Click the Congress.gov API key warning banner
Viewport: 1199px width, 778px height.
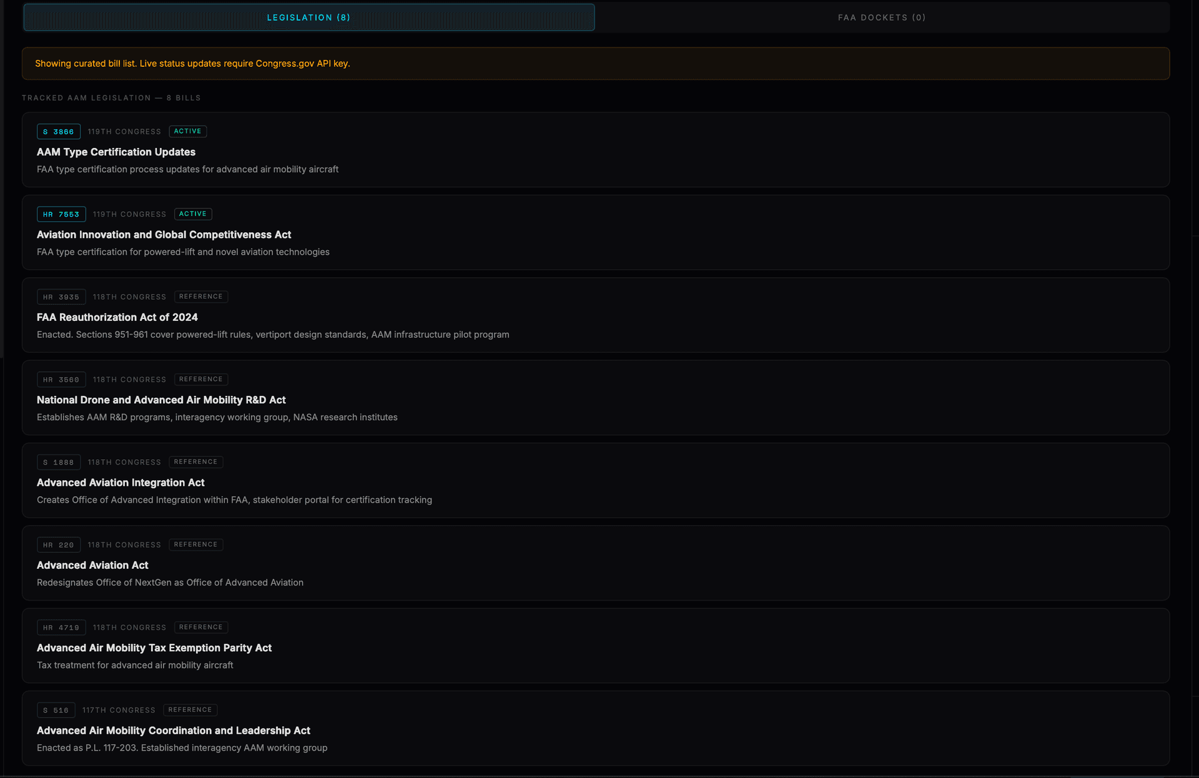(596, 63)
